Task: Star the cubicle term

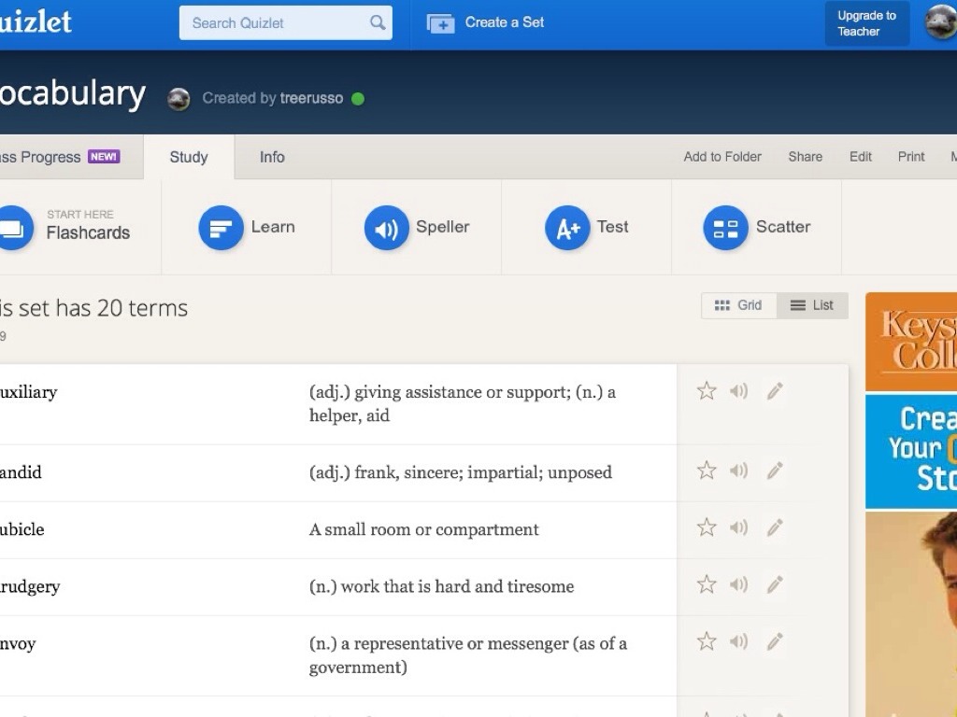Action: coord(707,528)
